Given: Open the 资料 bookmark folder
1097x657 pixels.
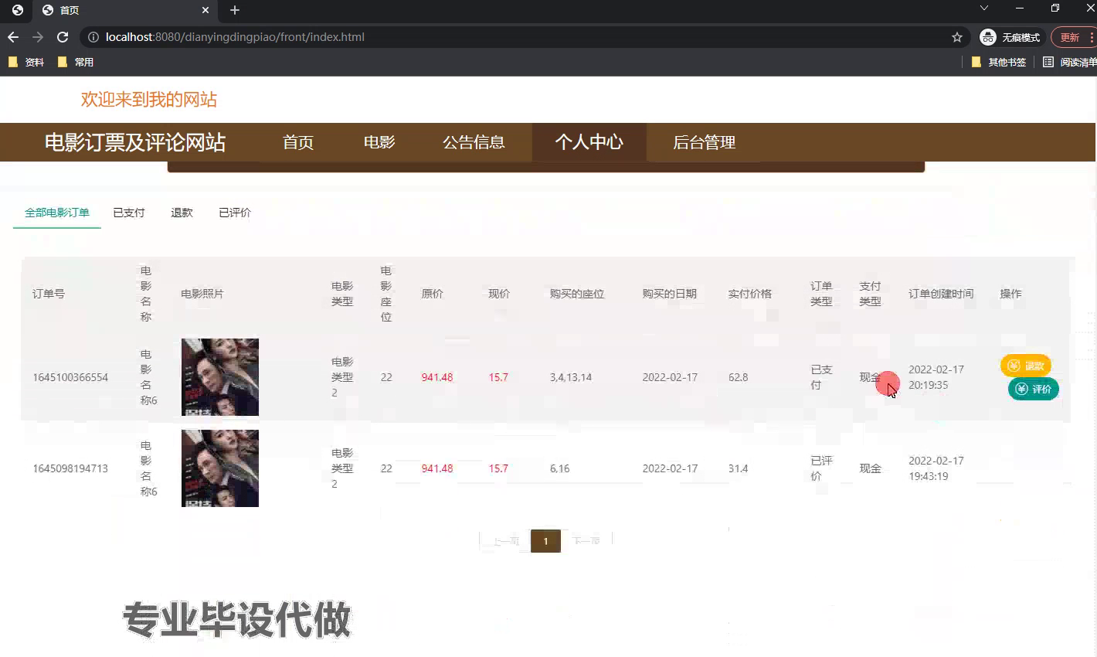Looking at the screenshot, I should pyautogui.click(x=27, y=62).
